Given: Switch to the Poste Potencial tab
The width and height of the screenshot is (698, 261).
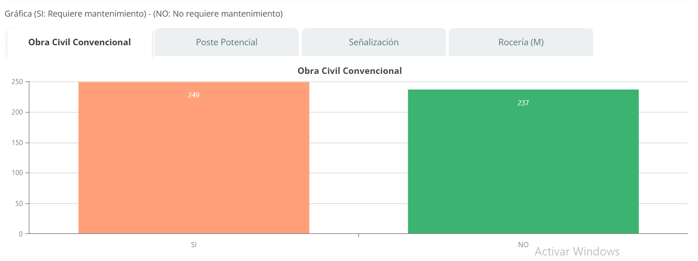Looking at the screenshot, I should tap(226, 42).
